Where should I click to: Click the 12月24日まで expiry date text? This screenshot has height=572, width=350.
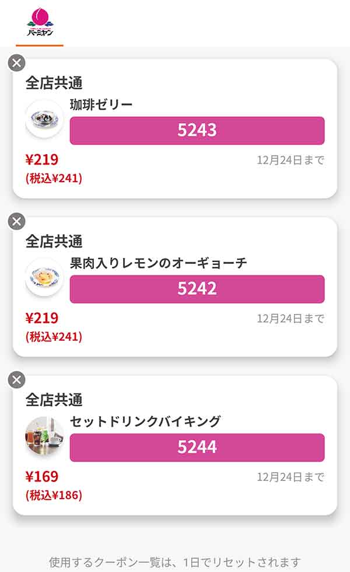290,158
